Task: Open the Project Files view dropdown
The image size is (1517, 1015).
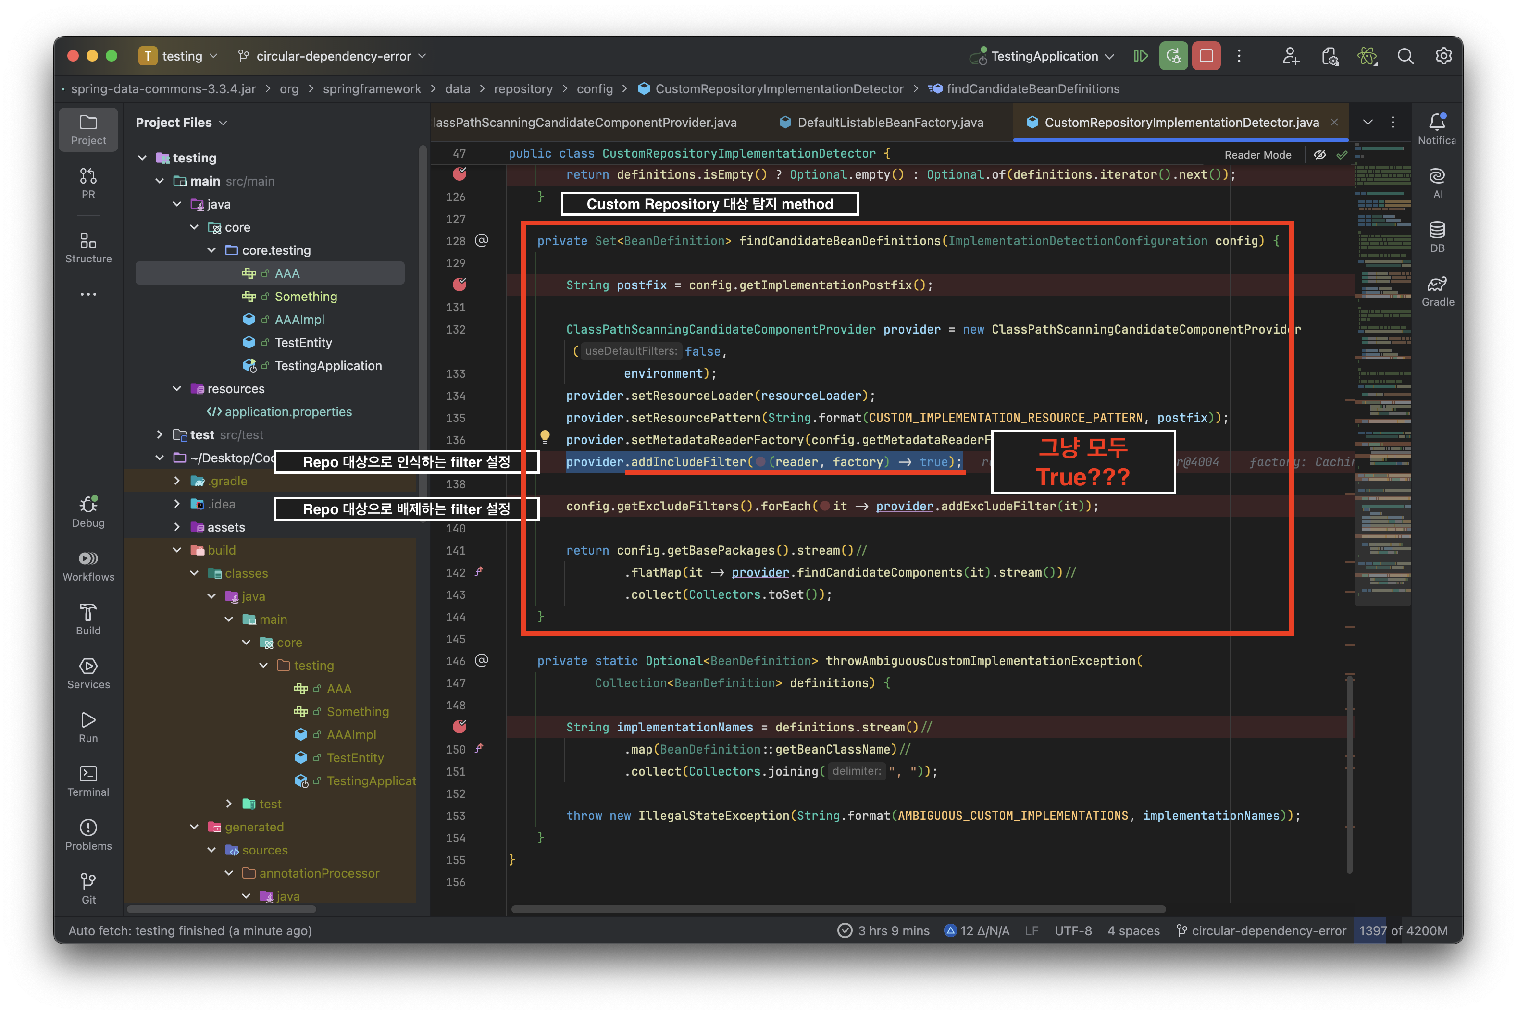Action: tap(181, 123)
